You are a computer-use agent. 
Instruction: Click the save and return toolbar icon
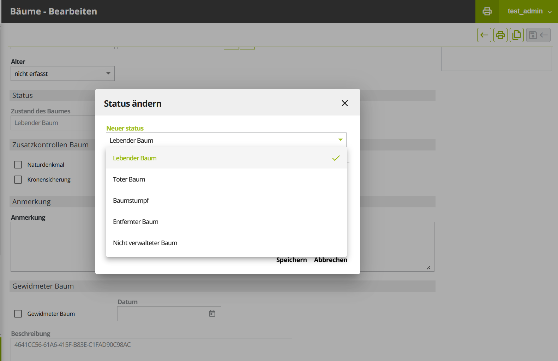[538, 35]
